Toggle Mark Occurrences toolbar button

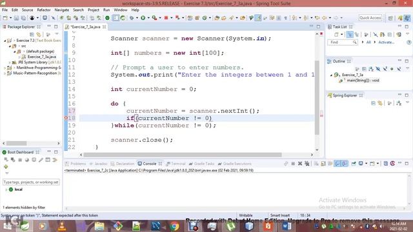(258, 18)
